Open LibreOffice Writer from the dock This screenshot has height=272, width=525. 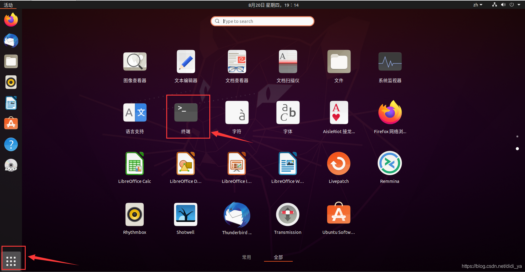[11, 103]
